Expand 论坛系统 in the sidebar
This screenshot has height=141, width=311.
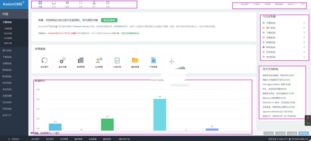7,102
